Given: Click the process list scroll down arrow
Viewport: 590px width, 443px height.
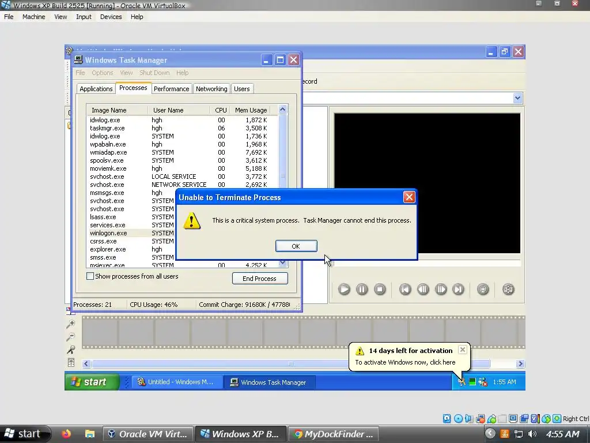Looking at the screenshot, I should click(282, 263).
